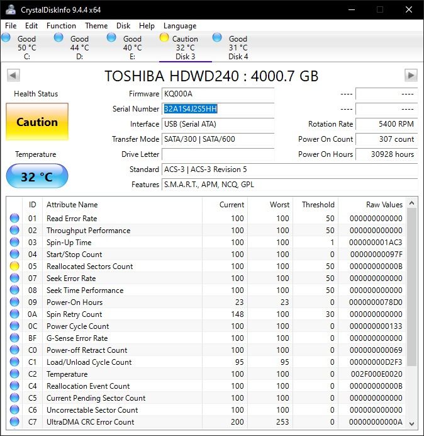The width and height of the screenshot is (424, 436).
Task: Click status orb for Throughput Performance
Action: [14, 230]
